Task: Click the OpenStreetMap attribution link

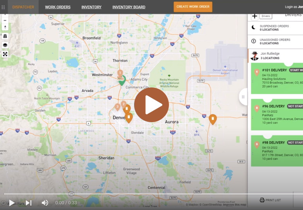Action: (x=211, y=205)
